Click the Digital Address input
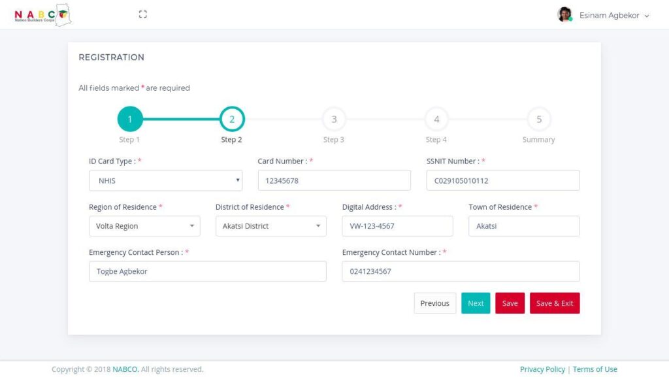The image size is (669, 377). [397, 226]
